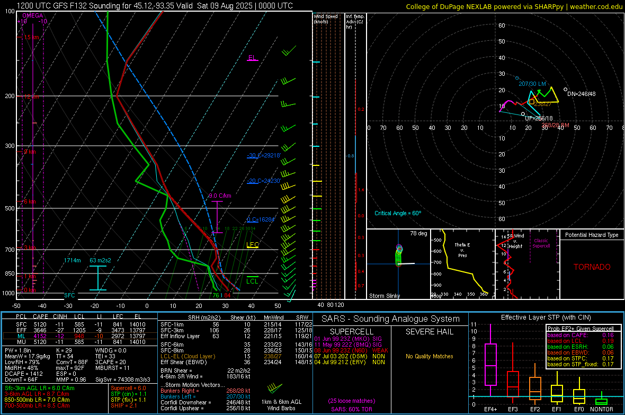The height and width of the screenshot is (415, 625).
Task: Click the Eff Inflow Layer row
Action: (x=236, y=336)
